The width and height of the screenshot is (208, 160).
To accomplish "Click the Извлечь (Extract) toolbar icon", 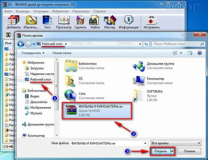I will click(x=31, y=22).
